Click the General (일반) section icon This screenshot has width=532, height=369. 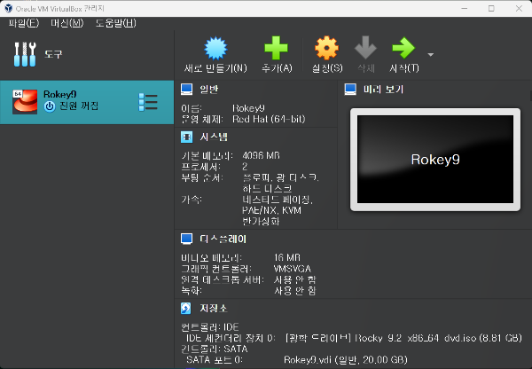coord(186,90)
